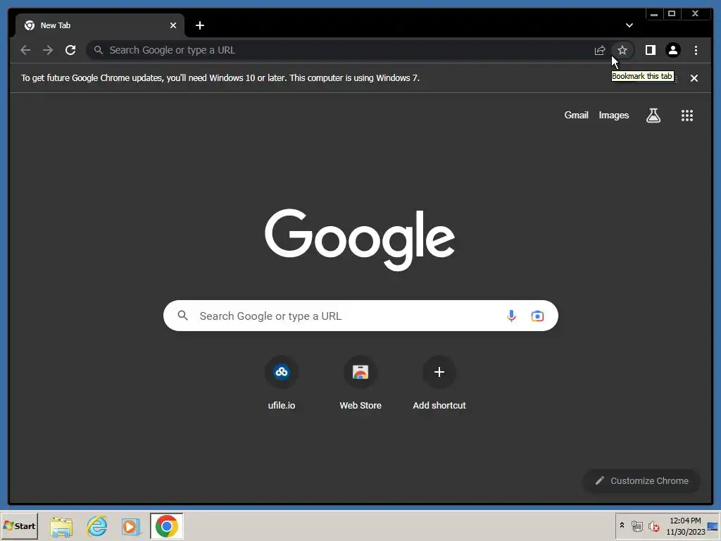
Task: Click the Google logo
Action: 360,240
